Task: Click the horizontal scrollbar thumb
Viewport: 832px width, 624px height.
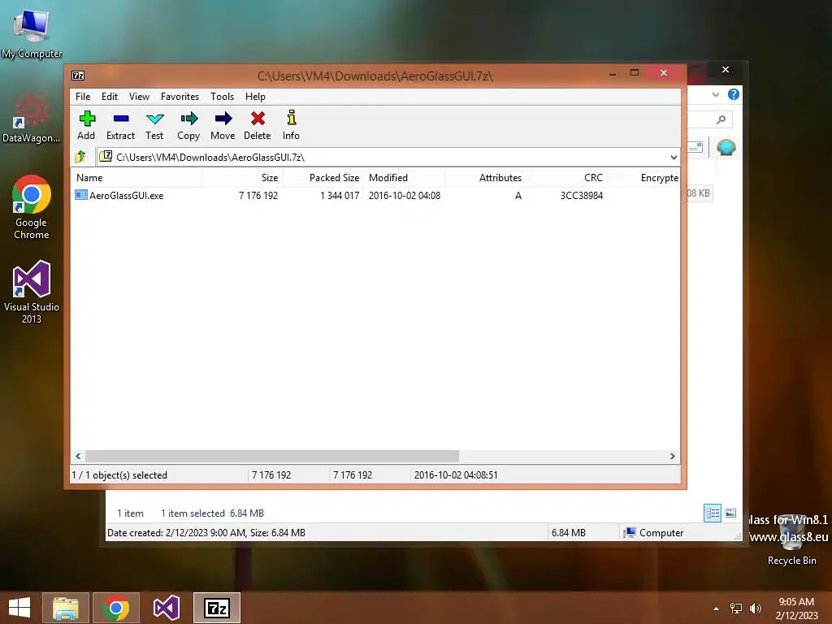Action: pos(272,457)
